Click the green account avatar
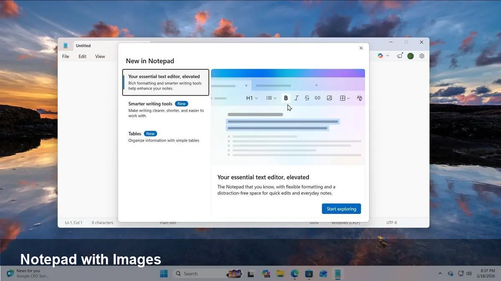 (410, 55)
